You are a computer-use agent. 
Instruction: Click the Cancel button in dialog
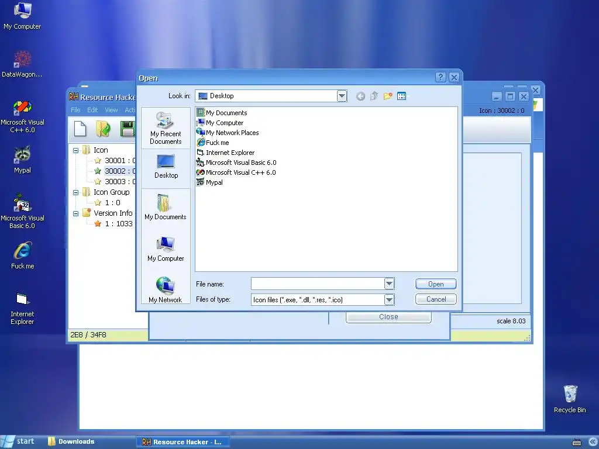pyautogui.click(x=436, y=299)
